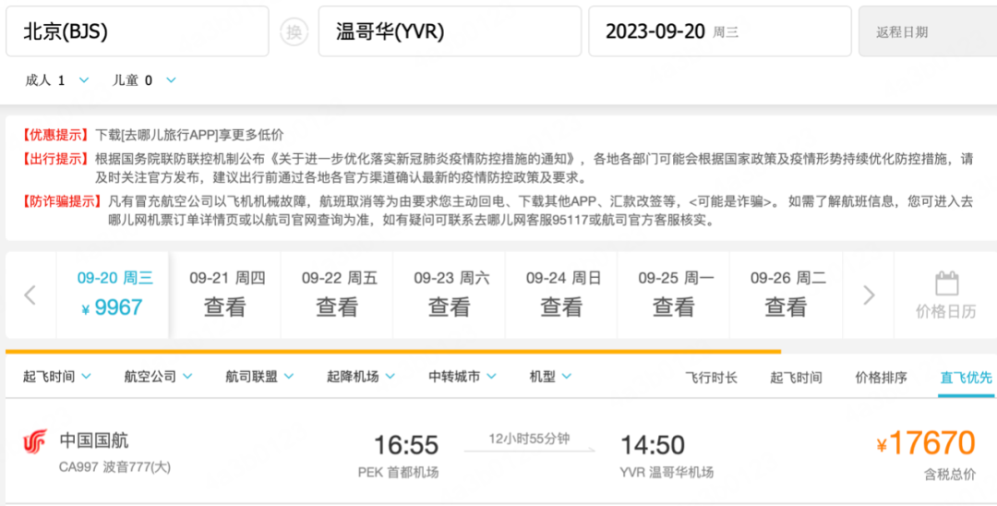
Task: Expand the 起降机场 filter dropdown
Action: click(361, 377)
